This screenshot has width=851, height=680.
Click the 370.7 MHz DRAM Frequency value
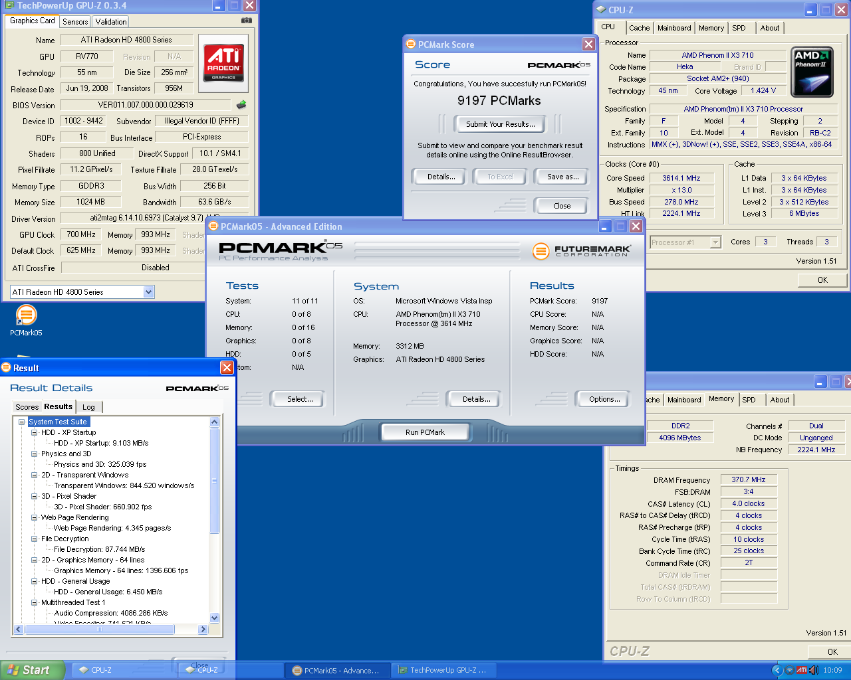(x=749, y=479)
